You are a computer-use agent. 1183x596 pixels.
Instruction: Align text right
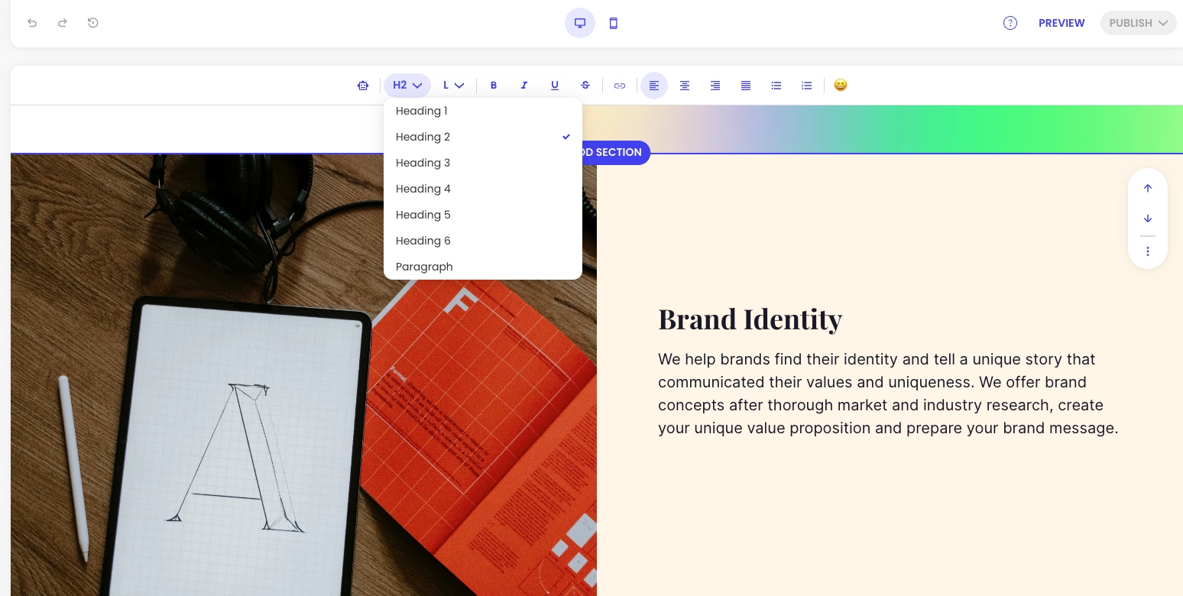[715, 86]
